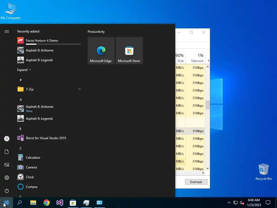Open My Computer desktop icon
Screen dimensions: 277x208
point(11,11)
